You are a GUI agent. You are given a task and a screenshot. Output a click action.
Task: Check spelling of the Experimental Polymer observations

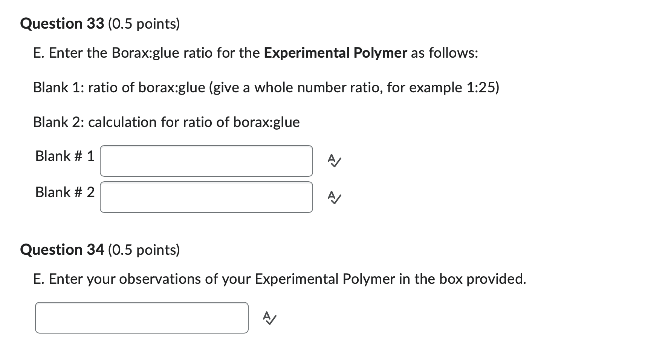tap(269, 318)
